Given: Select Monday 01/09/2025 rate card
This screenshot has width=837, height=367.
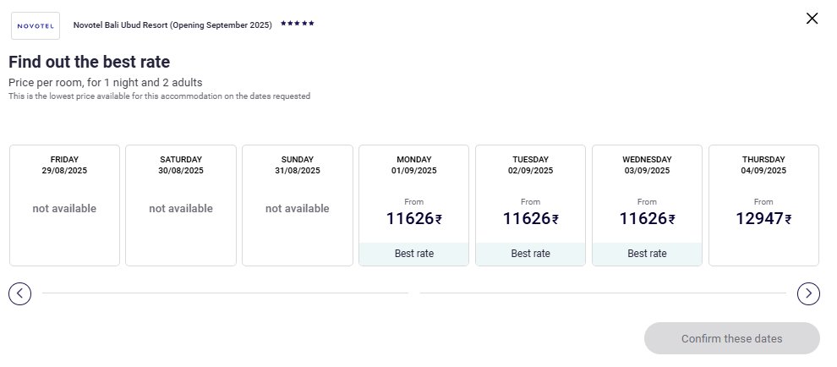Looking at the screenshot, I should tap(413, 205).
